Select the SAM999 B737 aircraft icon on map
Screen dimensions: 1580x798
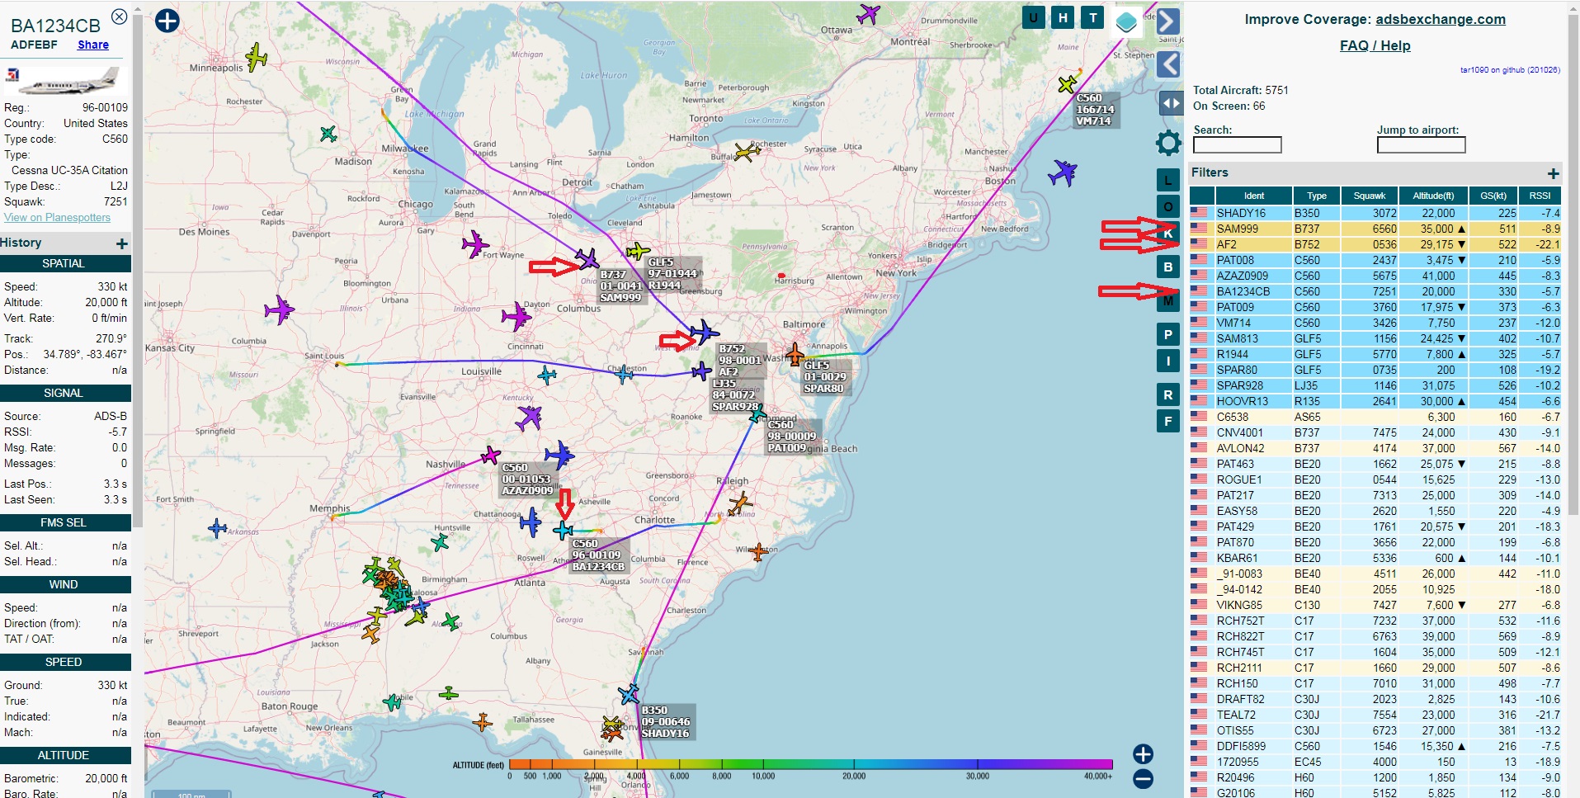point(587,259)
